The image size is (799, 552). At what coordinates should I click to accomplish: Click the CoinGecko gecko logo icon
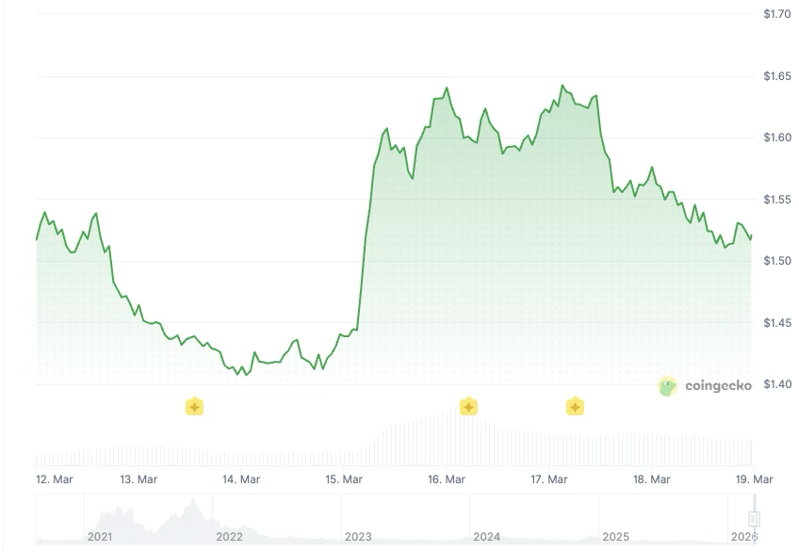point(668,386)
